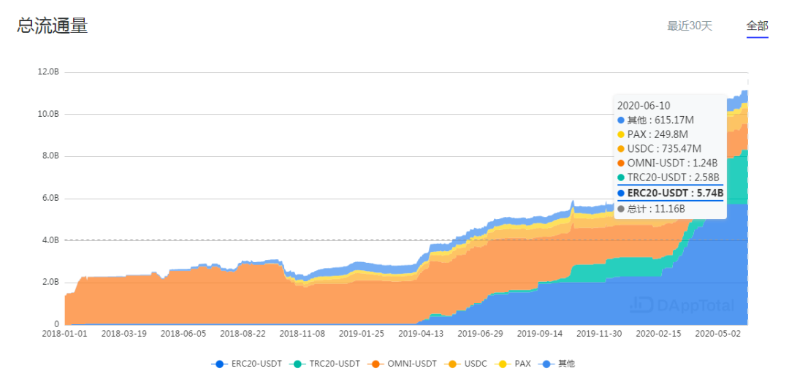Click the DAppTotal watermark logo

[x=682, y=304]
